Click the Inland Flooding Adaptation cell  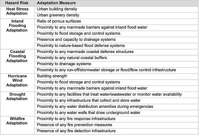coord(17,34)
